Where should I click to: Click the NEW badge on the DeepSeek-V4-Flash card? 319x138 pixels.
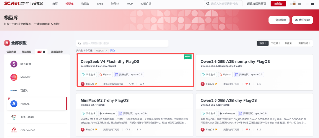click(188, 57)
